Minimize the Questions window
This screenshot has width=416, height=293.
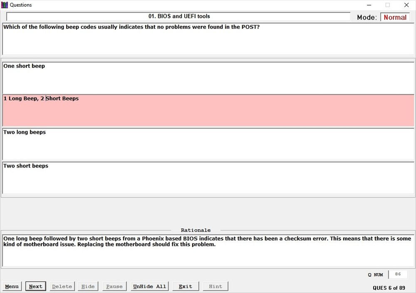click(x=369, y=5)
